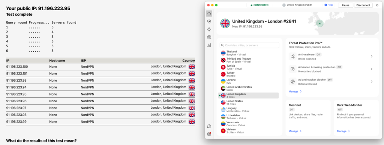Open the Meshnet sidebar icon

coord(209,29)
